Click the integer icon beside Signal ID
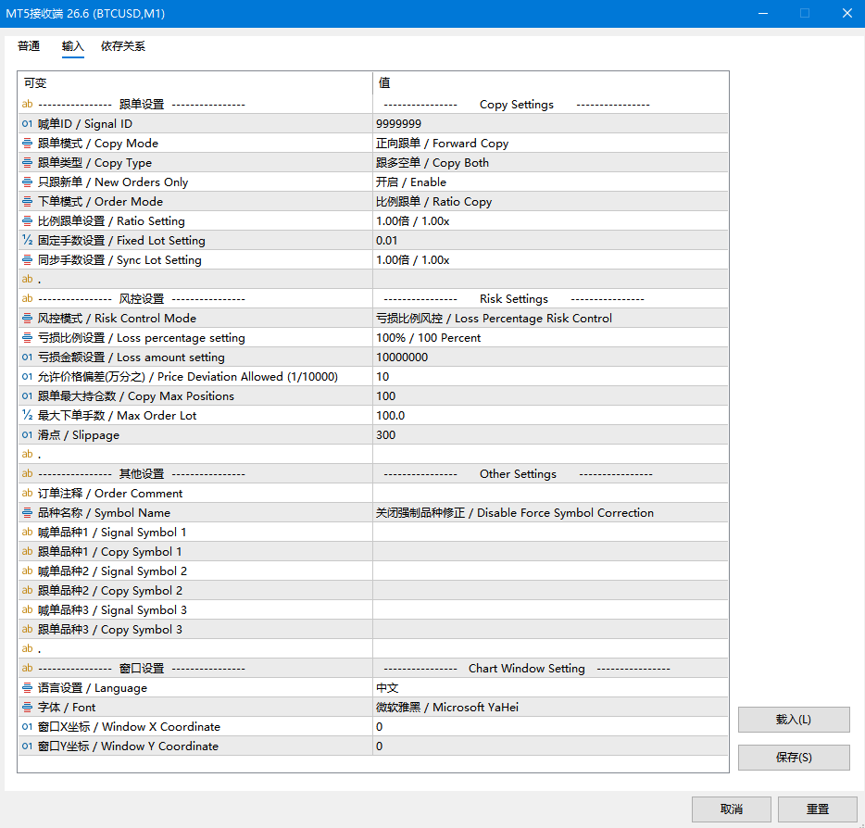Screen dimensions: 865x828 27,123
